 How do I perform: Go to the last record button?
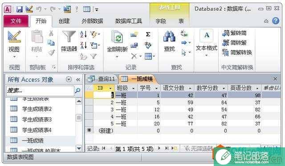(x=167, y=148)
